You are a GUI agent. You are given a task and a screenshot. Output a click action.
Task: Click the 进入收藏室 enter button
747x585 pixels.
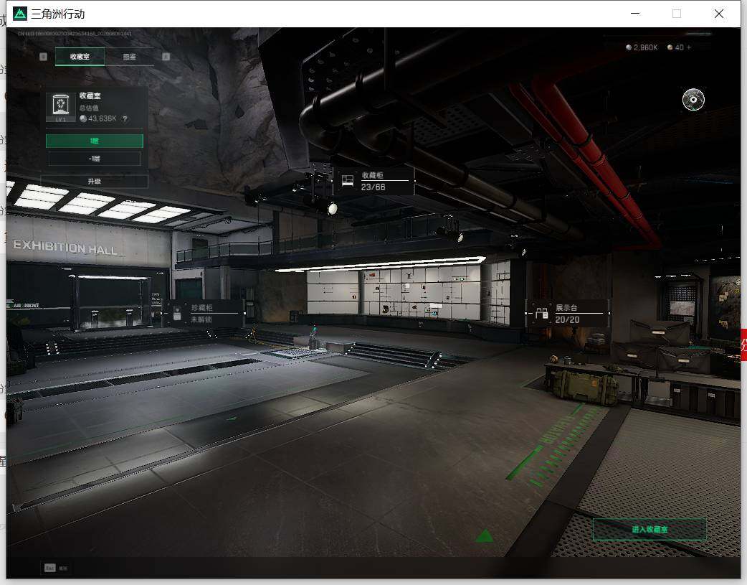coord(650,529)
